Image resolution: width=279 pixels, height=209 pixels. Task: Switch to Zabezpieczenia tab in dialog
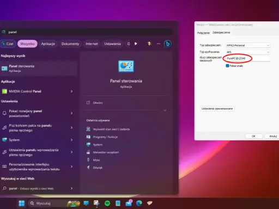pyautogui.click(x=221, y=33)
